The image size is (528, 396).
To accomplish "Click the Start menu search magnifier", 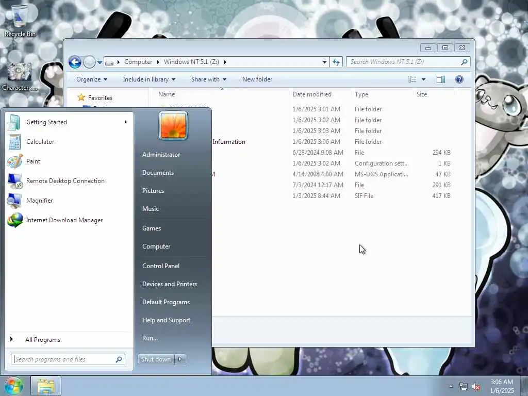I will pos(119,359).
